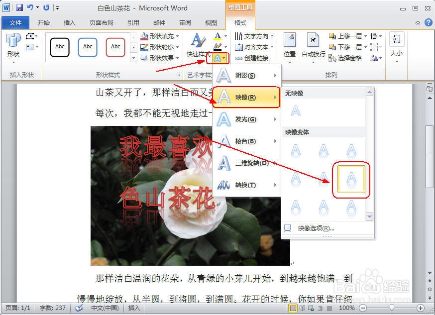Switch to the Page Layout (页面布局) tab

coord(101,23)
